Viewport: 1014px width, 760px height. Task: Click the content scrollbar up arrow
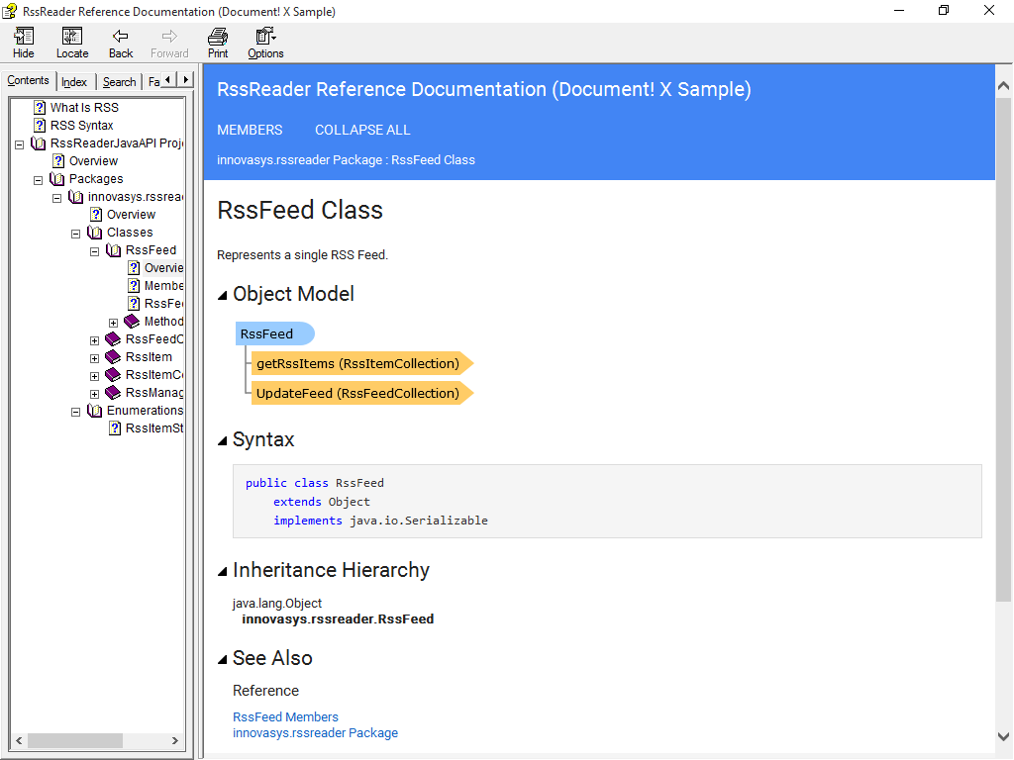(1003, 85)
